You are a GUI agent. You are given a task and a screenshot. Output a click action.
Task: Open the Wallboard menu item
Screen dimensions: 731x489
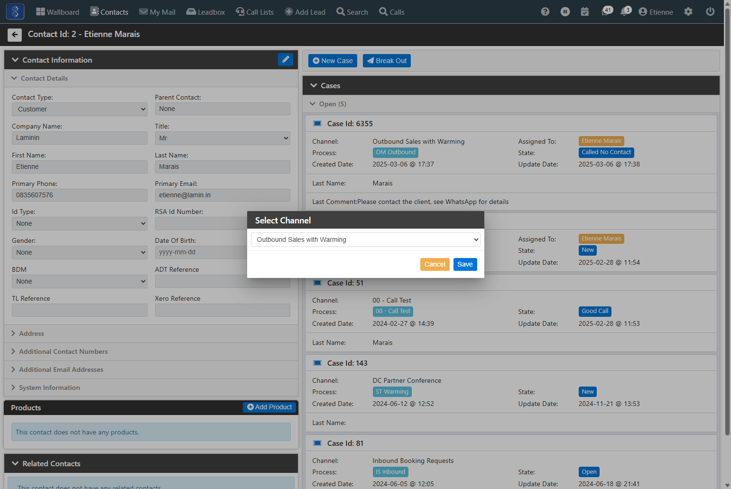click(x=57, y=12)
